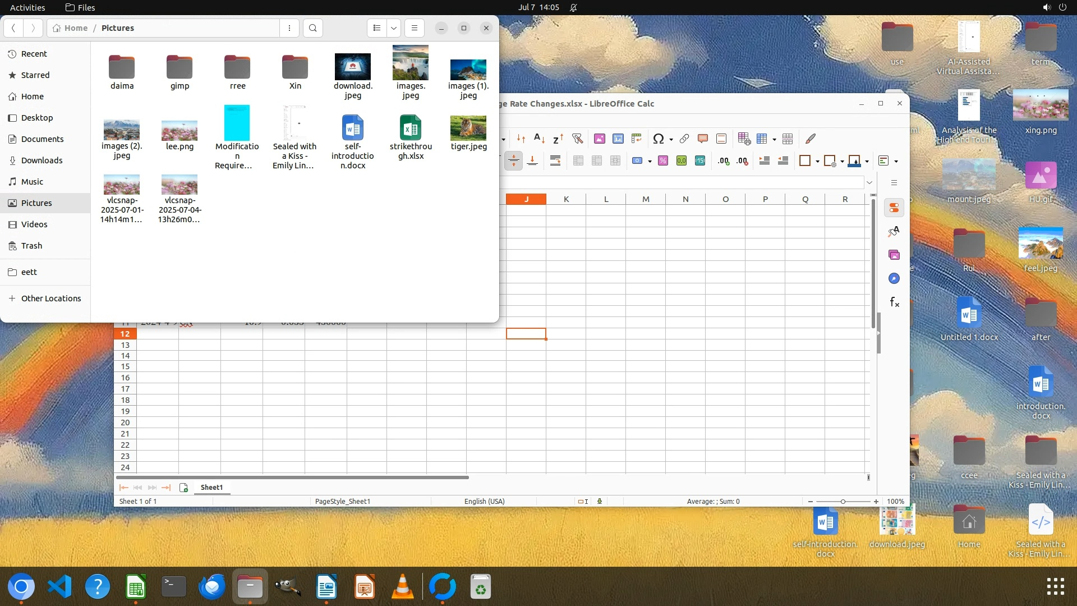Format cell as percent
This screenshot has height=606, width=1077.
tap(663, 161)
